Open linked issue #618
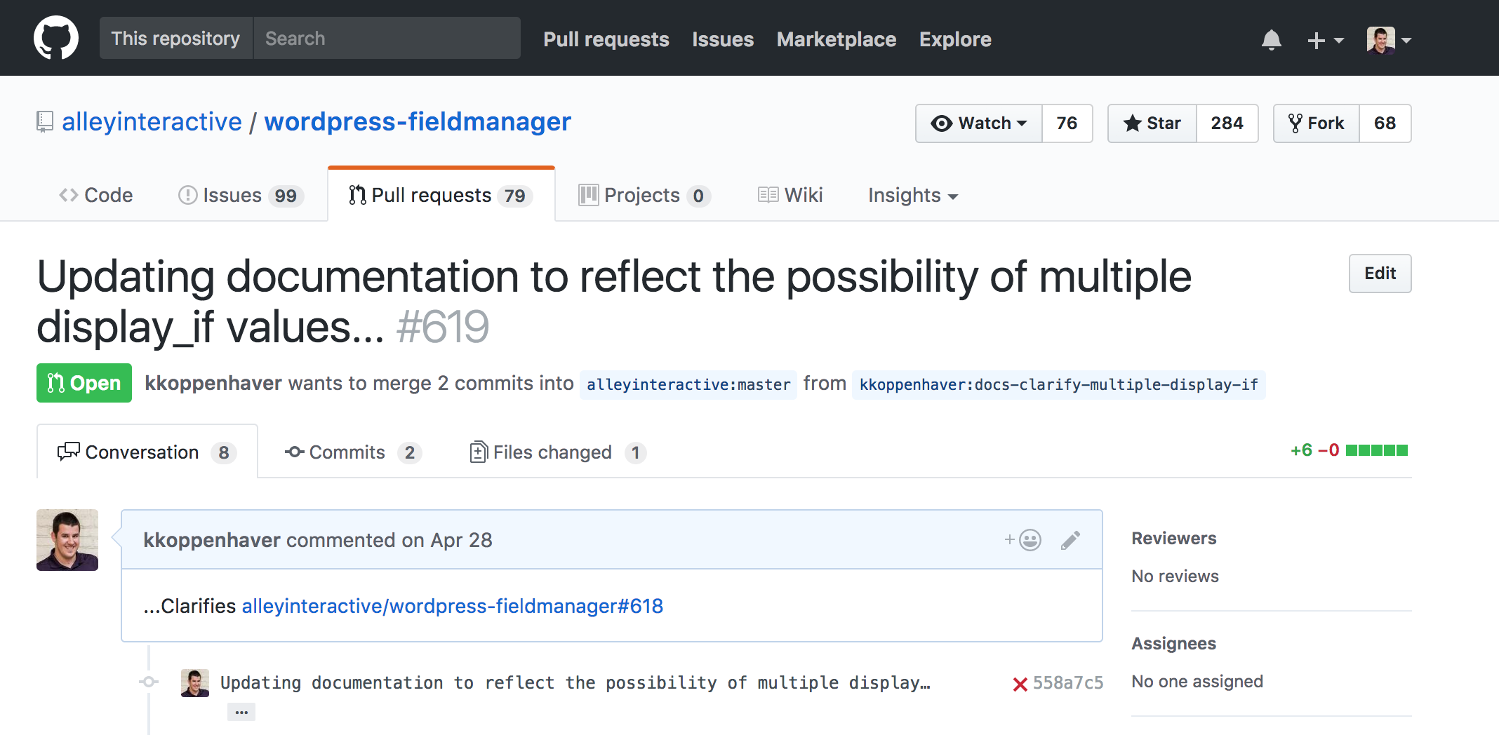 [x=452, y=606]
